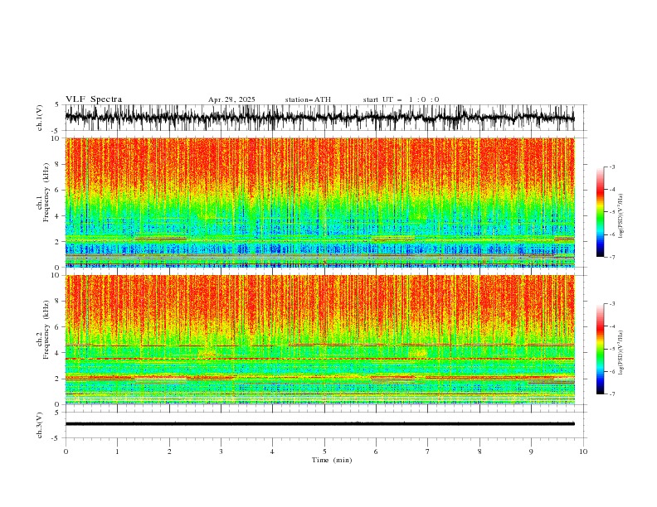
Task: Click the time axis tick label '7'
Action: click(428, 451)
